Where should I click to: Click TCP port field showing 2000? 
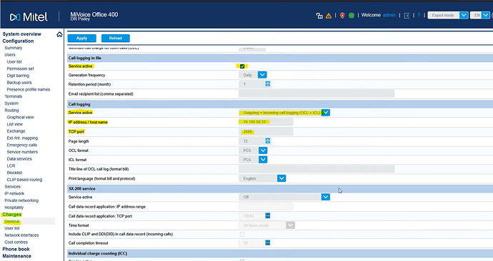point(266,131)
